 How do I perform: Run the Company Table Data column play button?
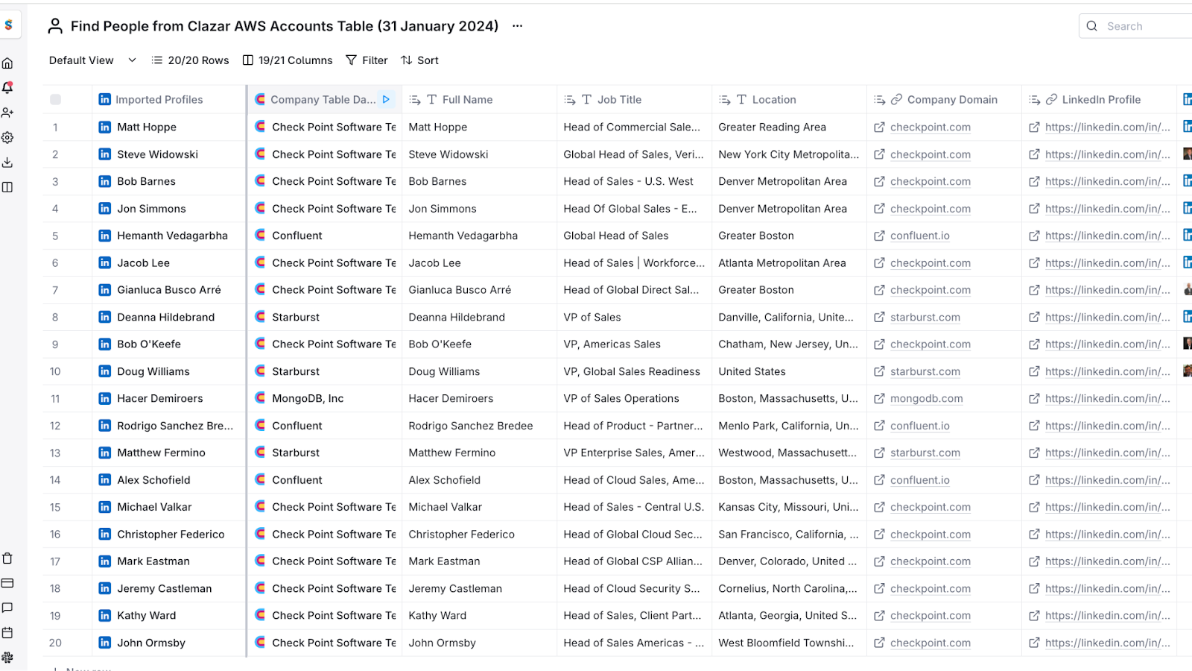(386, 99)
